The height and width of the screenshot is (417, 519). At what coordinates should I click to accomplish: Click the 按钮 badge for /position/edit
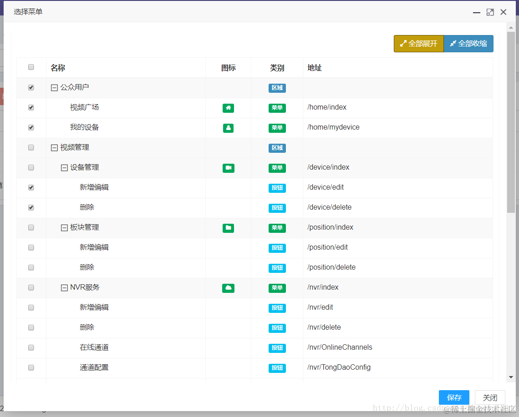tap(277, 248)
